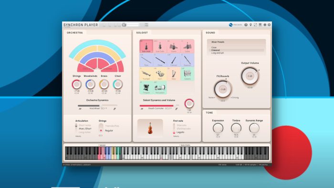This screenshot has height=188, width=334.
Task: Select the Oboe soloist tile
Action: [160, 60]
